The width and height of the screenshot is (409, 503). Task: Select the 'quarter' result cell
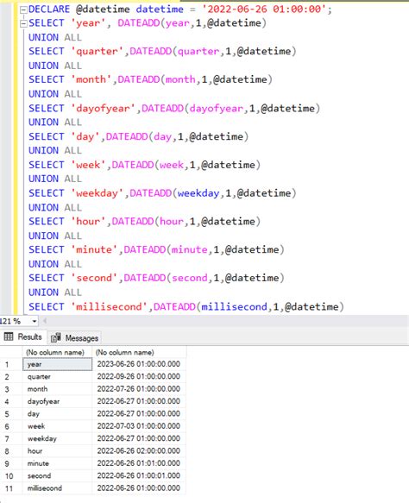pos(58,377)
